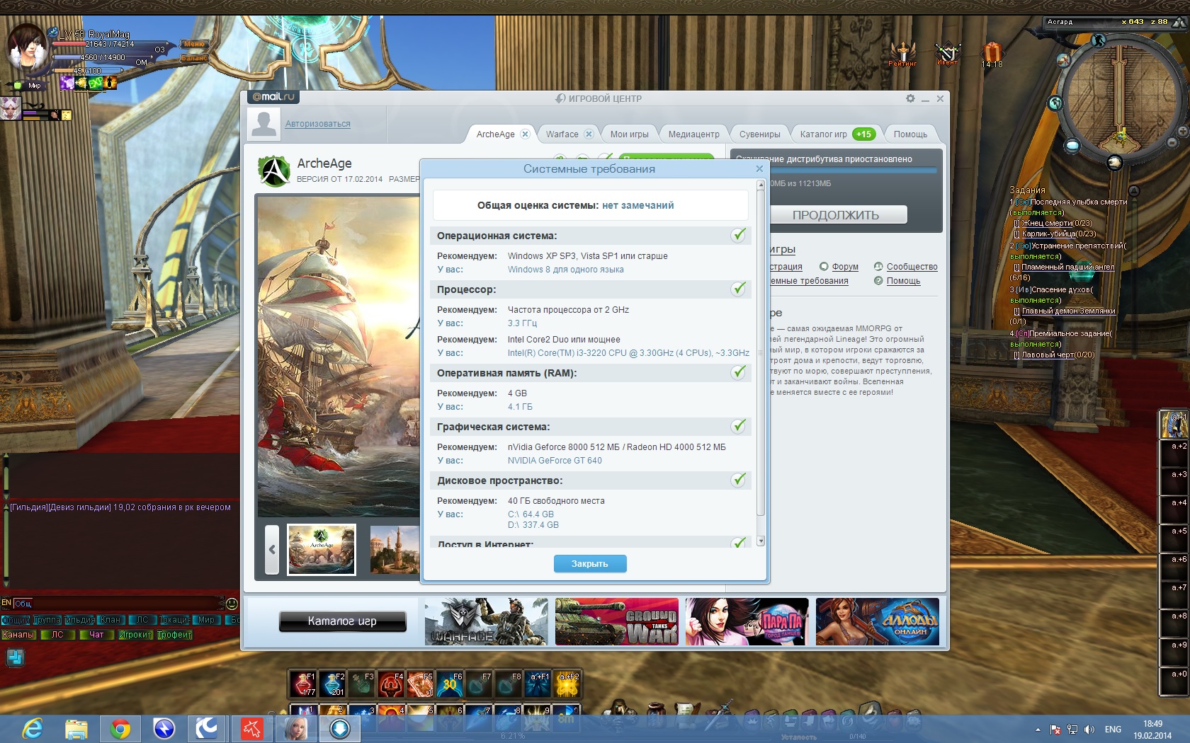Image resolution: width=1190 pixels, height=743 pixels.
Task: Click the download progress bar
Action: (852, 171)
